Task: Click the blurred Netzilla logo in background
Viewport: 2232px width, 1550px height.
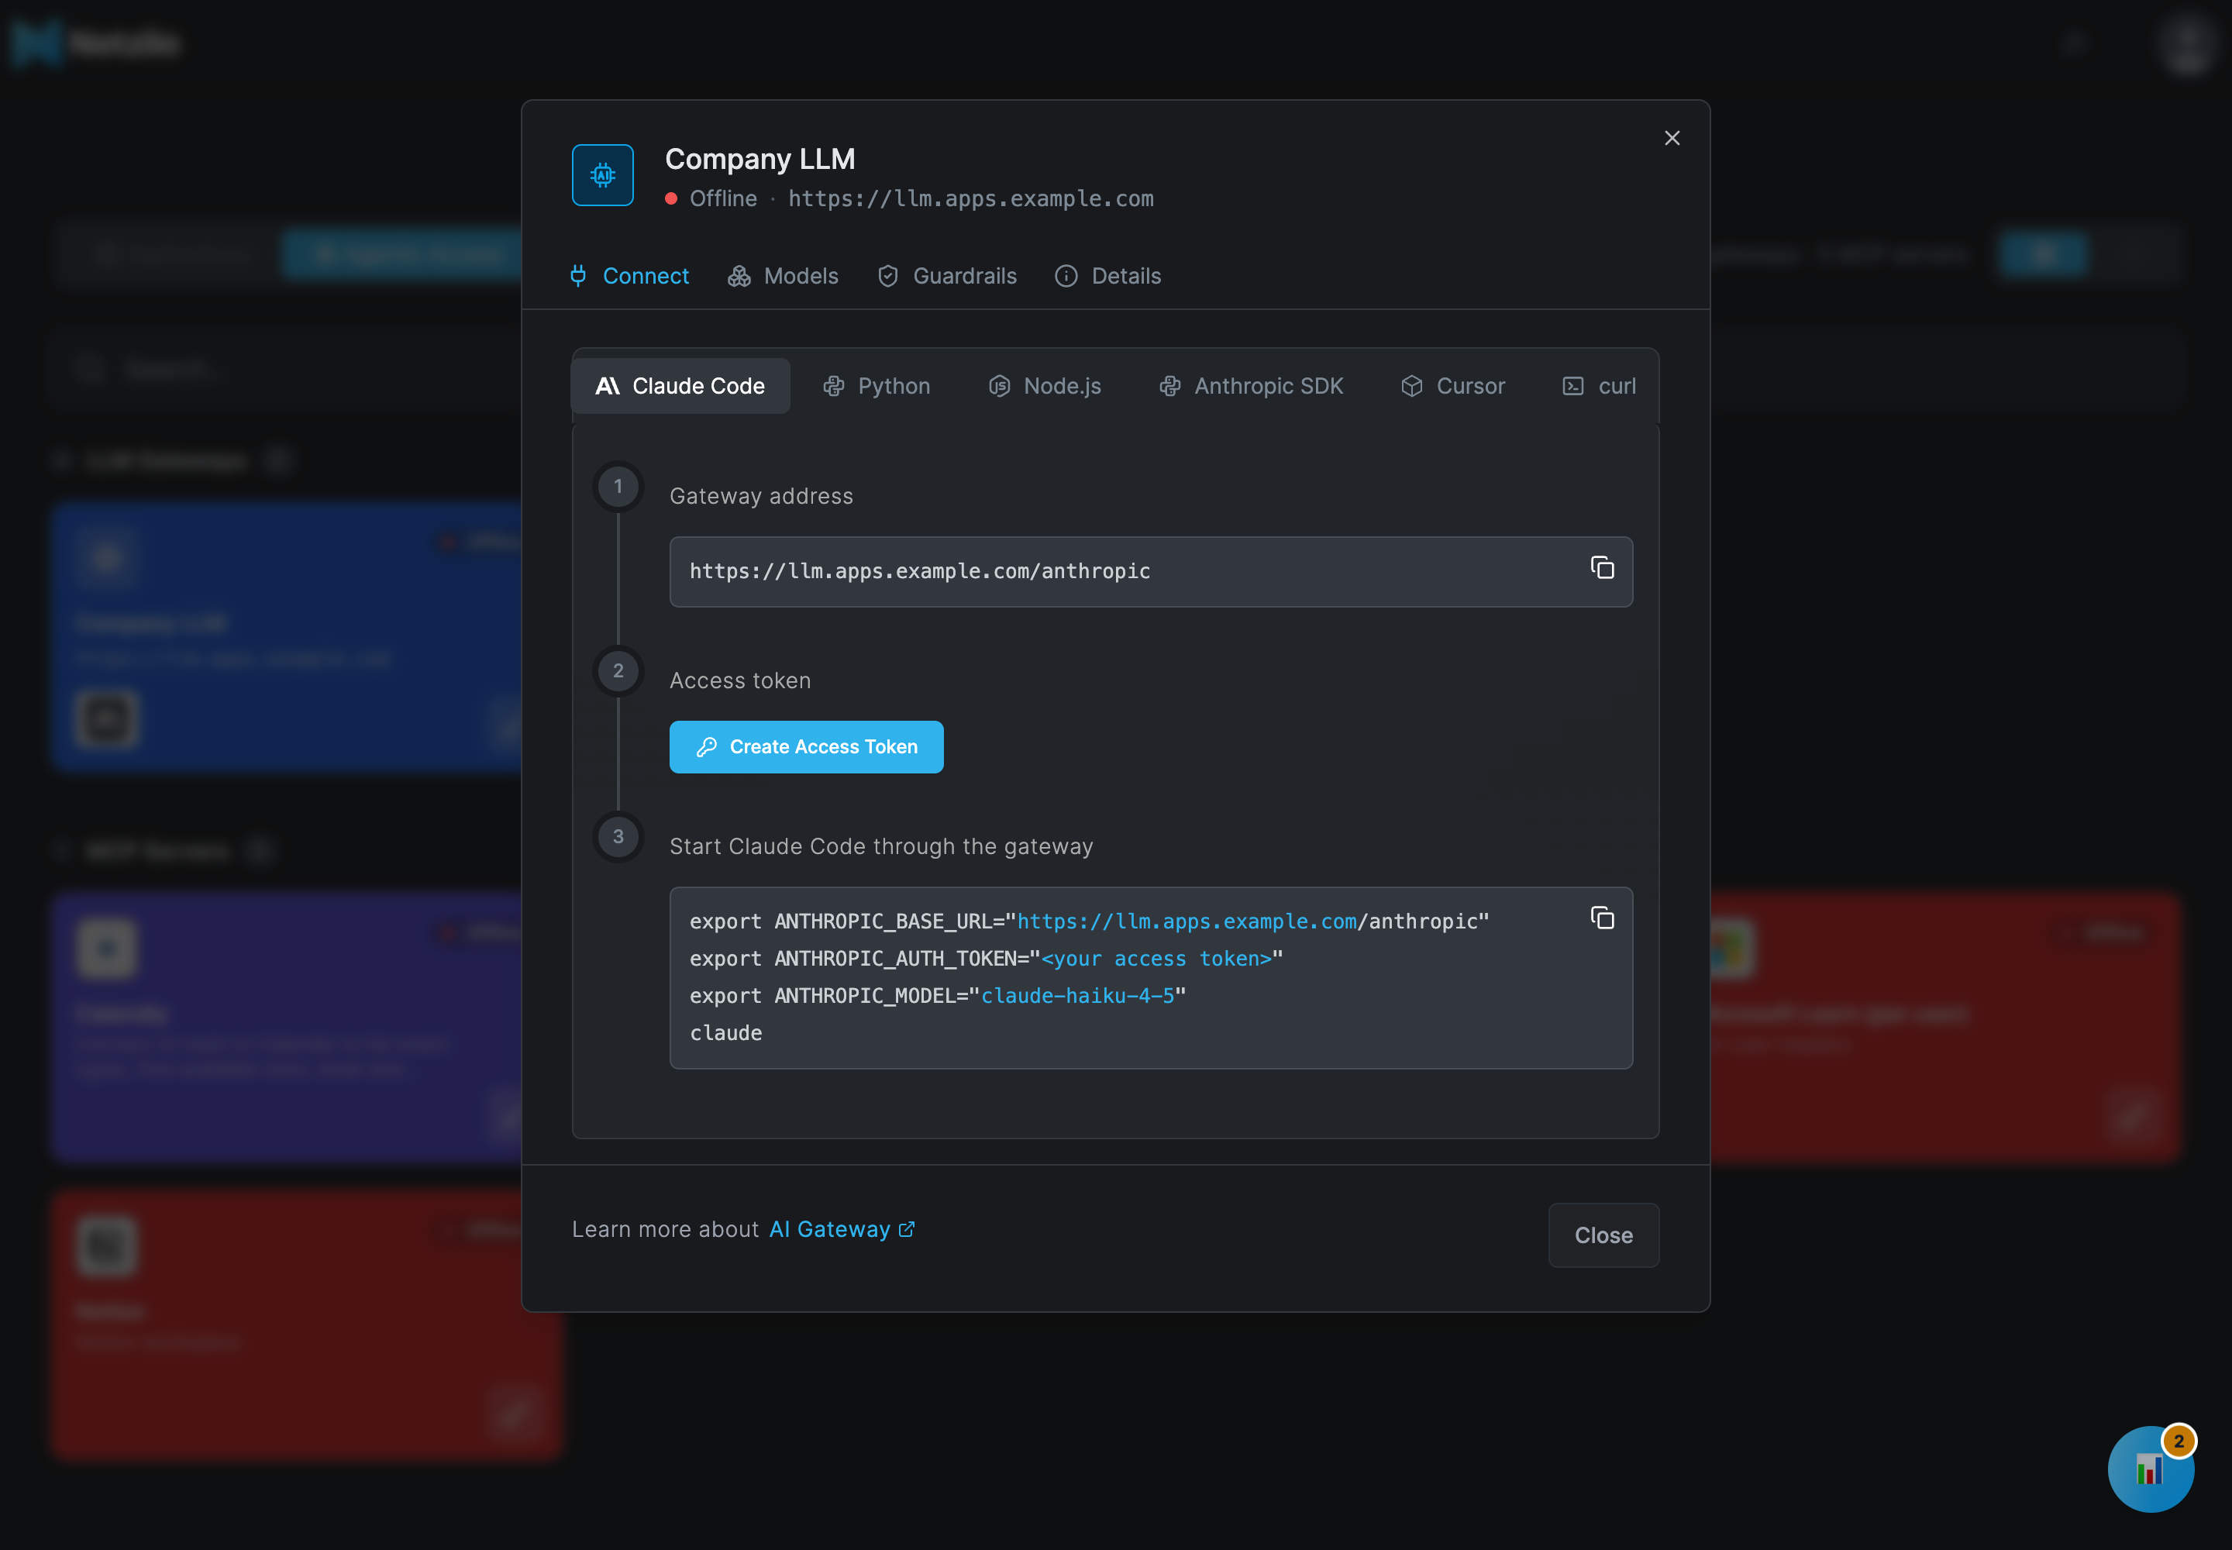Action: point(95,43)
